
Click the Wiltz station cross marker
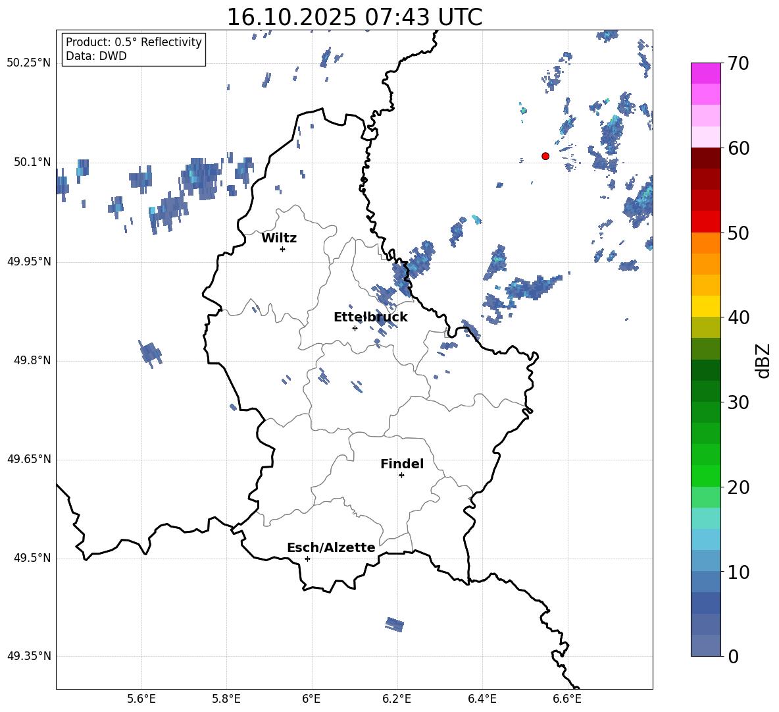click(x=283, y=249)
